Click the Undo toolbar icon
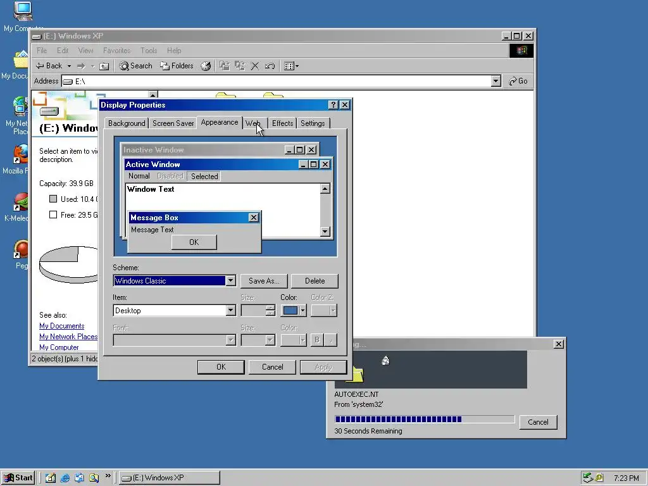Image resolution: width=648 pixels, height=486 pixels. tap(270, 66)
